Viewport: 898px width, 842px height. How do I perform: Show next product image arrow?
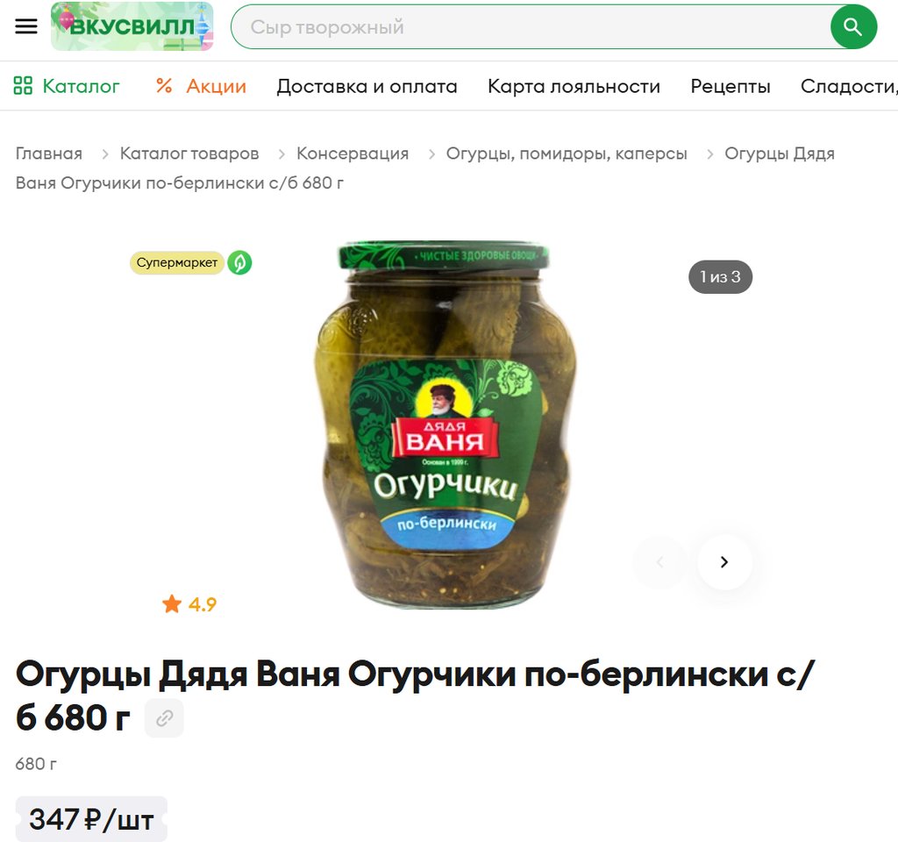pyautogui.click(x=724, y=562)
